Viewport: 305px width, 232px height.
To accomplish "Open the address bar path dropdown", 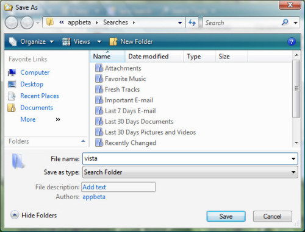I will click(180, 23).
